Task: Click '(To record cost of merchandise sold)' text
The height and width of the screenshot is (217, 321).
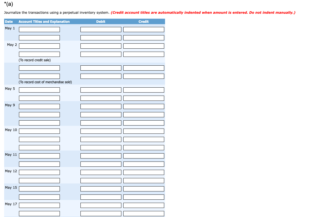Action: click(x=45, y=82)
